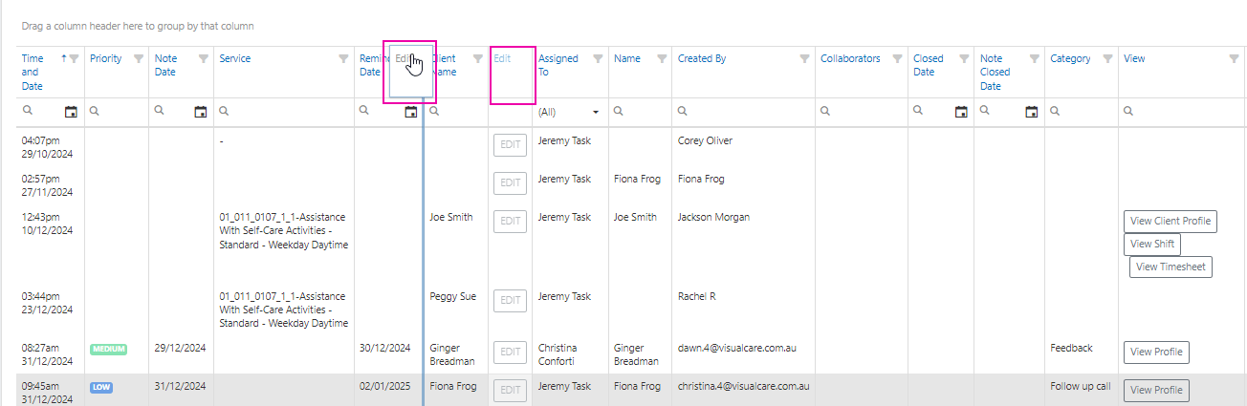Screen dimensions: 1247x406
Task: Open the Client Name column filter icon
Action: point(477,58)
